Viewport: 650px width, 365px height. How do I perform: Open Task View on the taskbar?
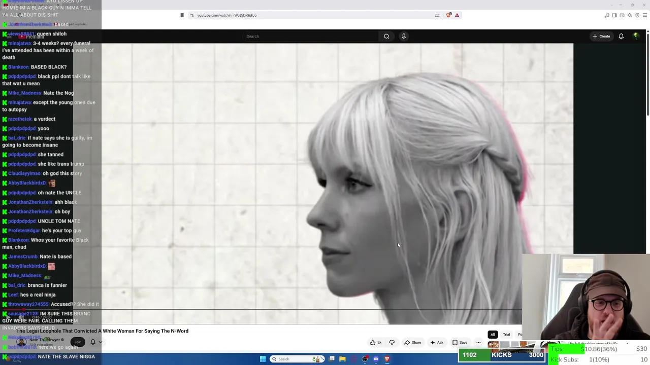point(332,359)
